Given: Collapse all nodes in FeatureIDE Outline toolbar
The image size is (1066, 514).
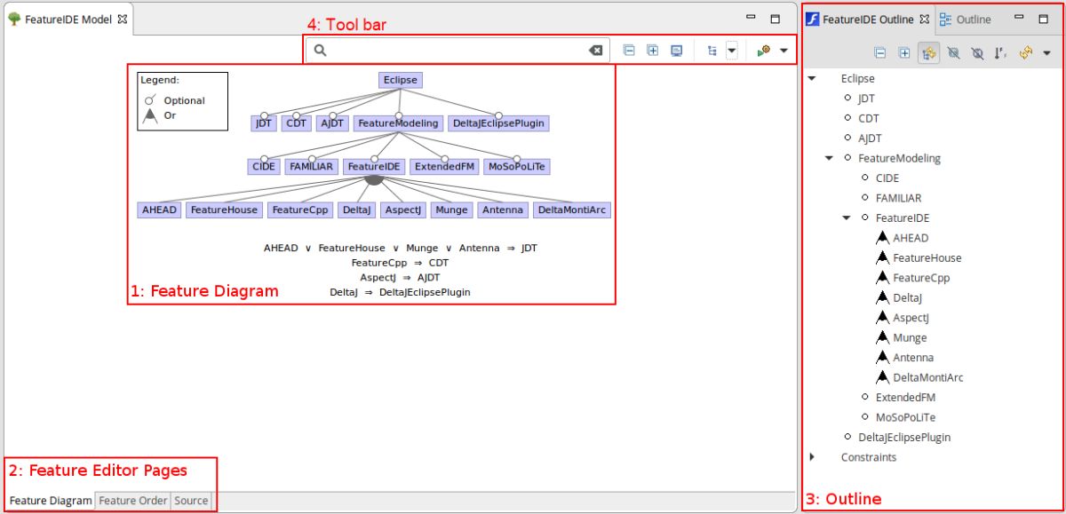Looking at the screenshot, I should (x=880, y=53).
